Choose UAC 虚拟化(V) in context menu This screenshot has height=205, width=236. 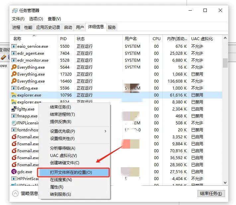[x=74, y=155]
